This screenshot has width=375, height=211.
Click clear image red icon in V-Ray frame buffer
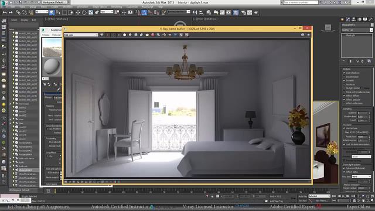153,35
